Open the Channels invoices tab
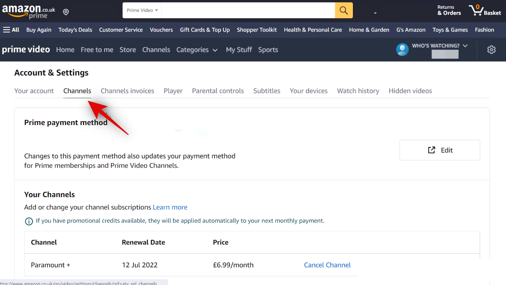The height and width of the screenshot is (285, 506). 127,91
